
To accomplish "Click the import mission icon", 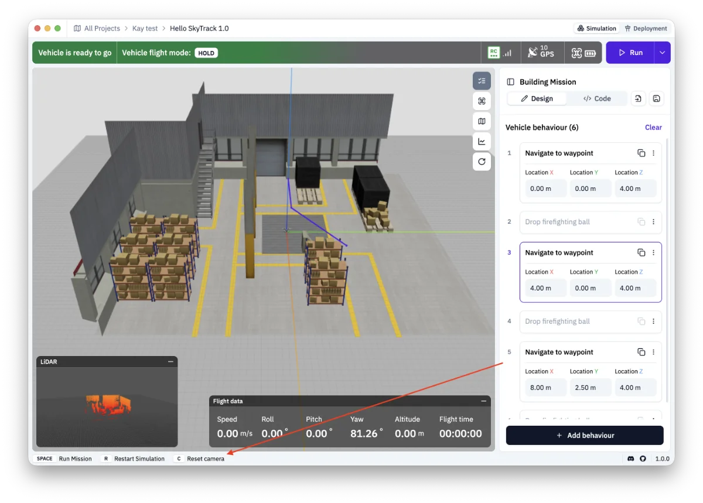I will 638,98.
